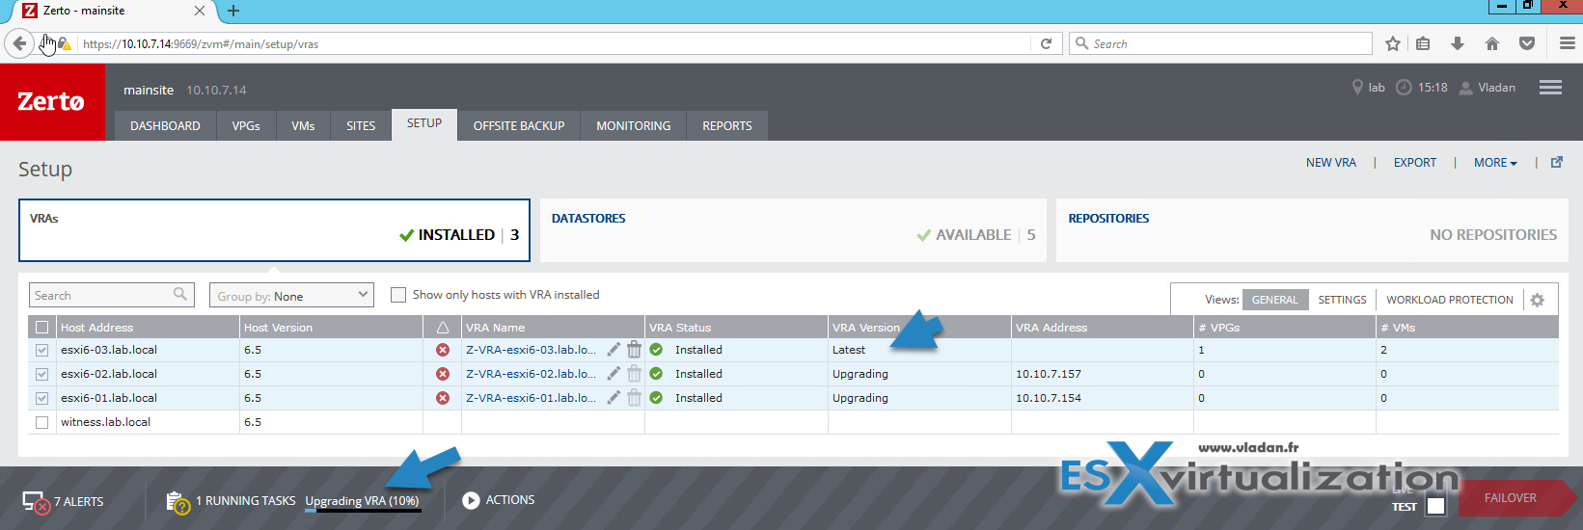Open the browser downloads arrow
Image resolution: width=1583 pixels, height=530 pixels.
(1458, 43)
